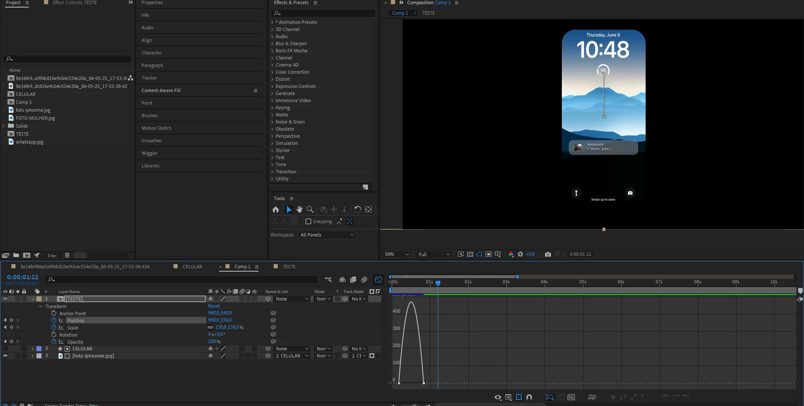Toggle Position stopwatch keyframing
The width and height of the screenshot is (804, 406).
tap(54, 320)
